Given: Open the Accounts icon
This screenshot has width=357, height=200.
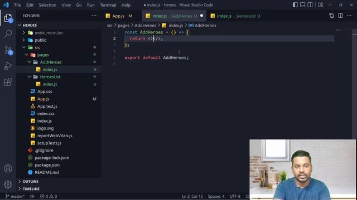Looking at the screenshot, I should point(8,168).
